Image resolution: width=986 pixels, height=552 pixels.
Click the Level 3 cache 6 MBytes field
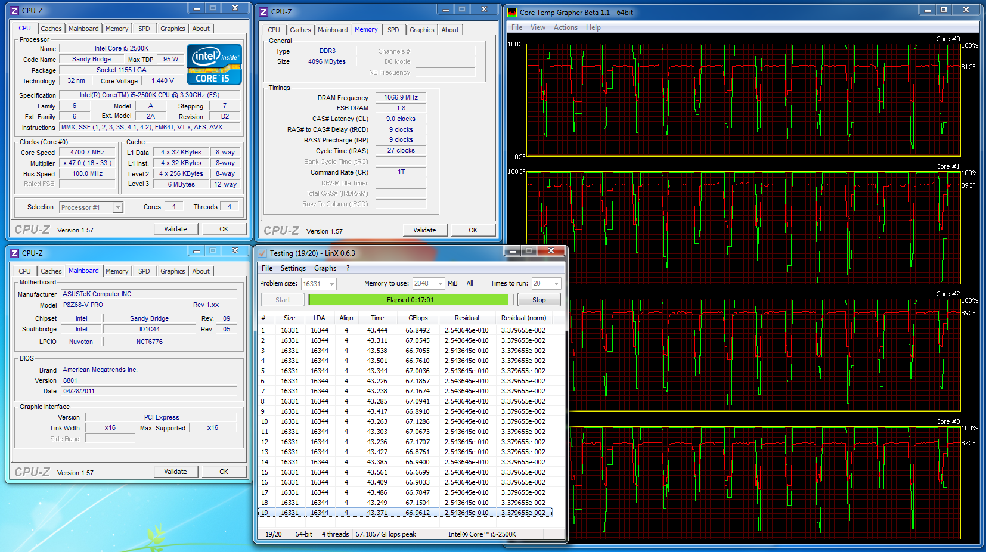181,184
